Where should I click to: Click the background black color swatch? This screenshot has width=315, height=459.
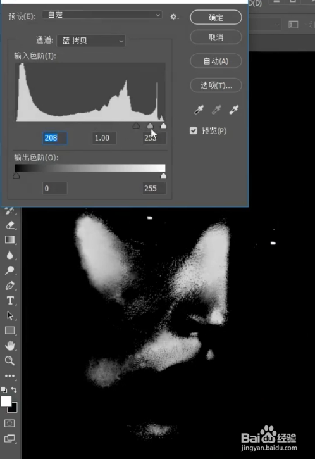13,408
